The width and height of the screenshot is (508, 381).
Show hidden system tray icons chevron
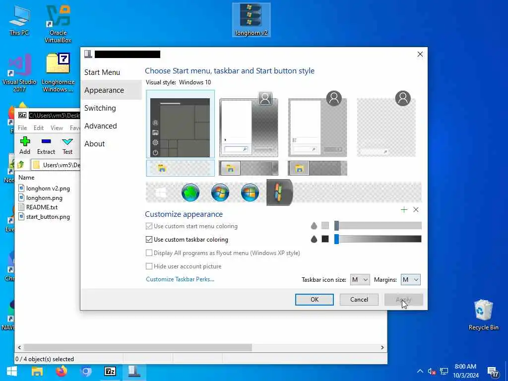[x=420, y=371]
